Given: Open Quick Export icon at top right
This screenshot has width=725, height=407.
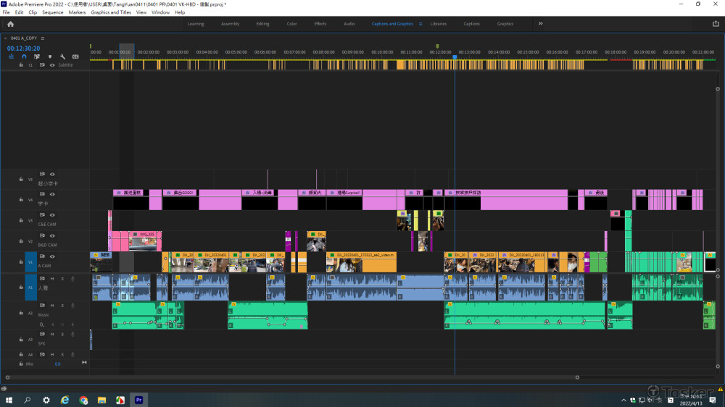Looking at the screenshot, I should 715,24.
